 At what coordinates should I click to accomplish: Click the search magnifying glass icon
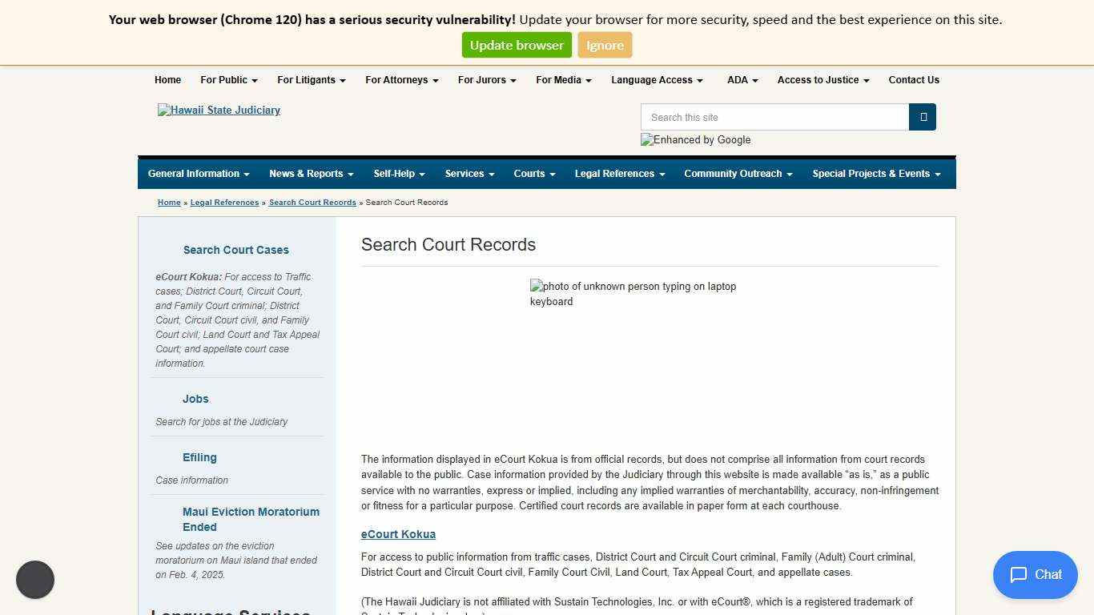[922, 117]
